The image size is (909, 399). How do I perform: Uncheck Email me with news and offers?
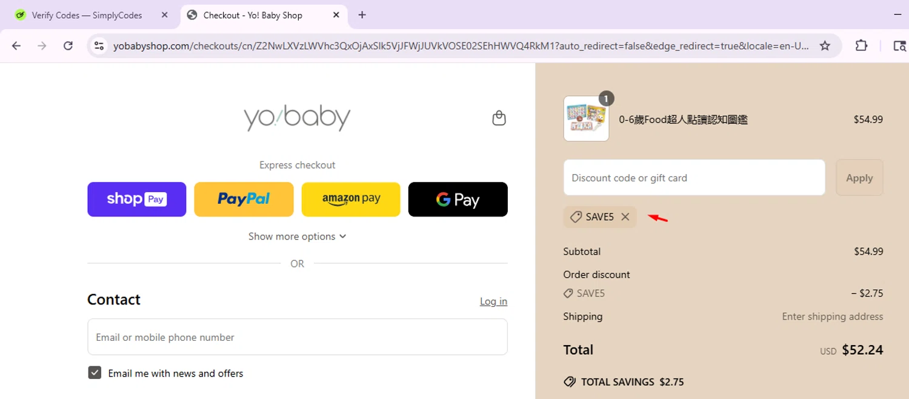tap(95, 372)
